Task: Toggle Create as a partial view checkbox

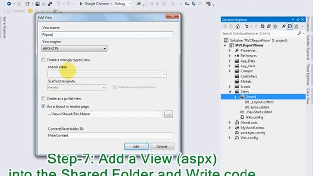Action: click(43, 98)
